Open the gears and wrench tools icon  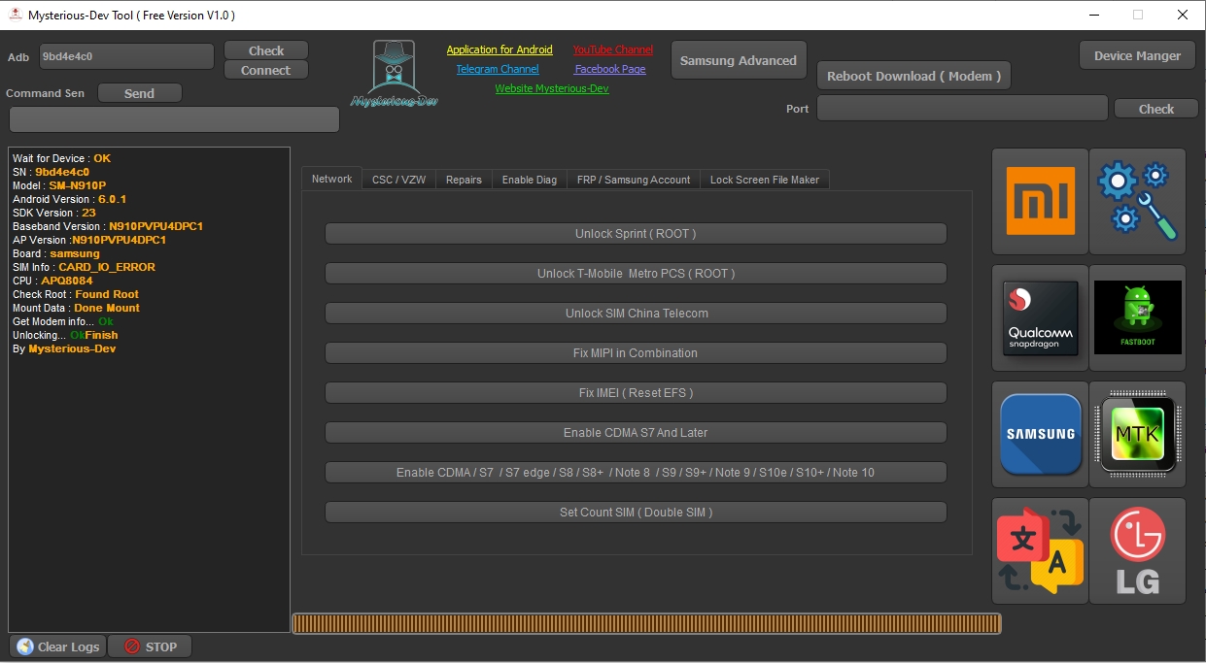coord(1137,201)
